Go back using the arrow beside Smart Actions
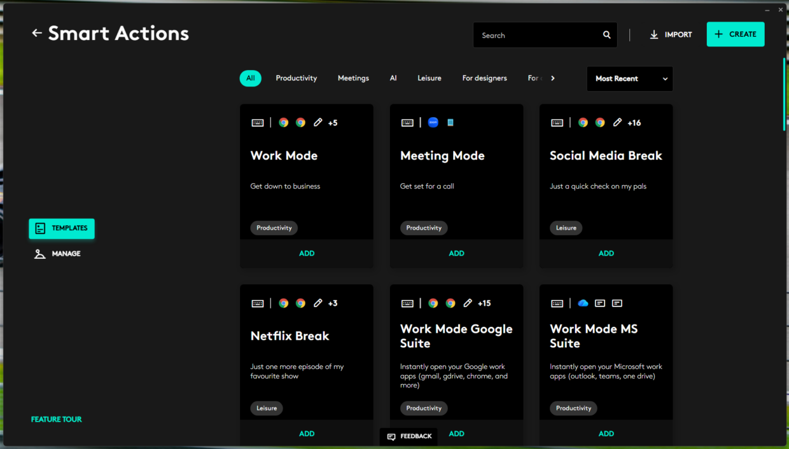The width and height of the screenshot is (789, 449). coord(37,33)
